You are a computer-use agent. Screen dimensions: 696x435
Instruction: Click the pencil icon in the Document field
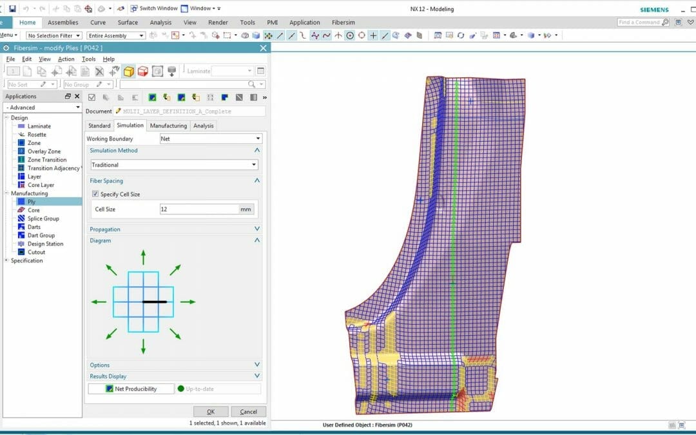pos(118,111)
